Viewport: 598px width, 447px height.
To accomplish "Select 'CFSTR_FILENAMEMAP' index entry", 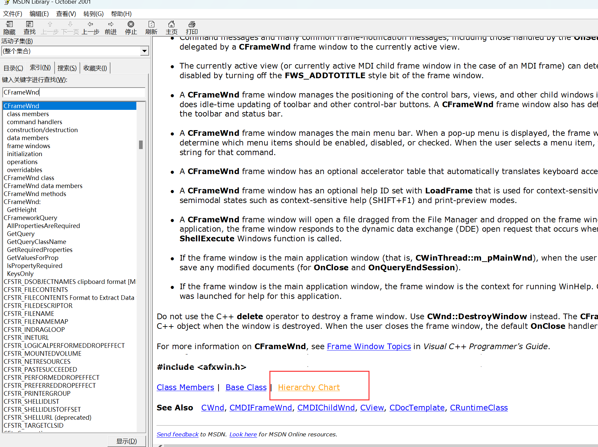I will [x=36, y=322].
